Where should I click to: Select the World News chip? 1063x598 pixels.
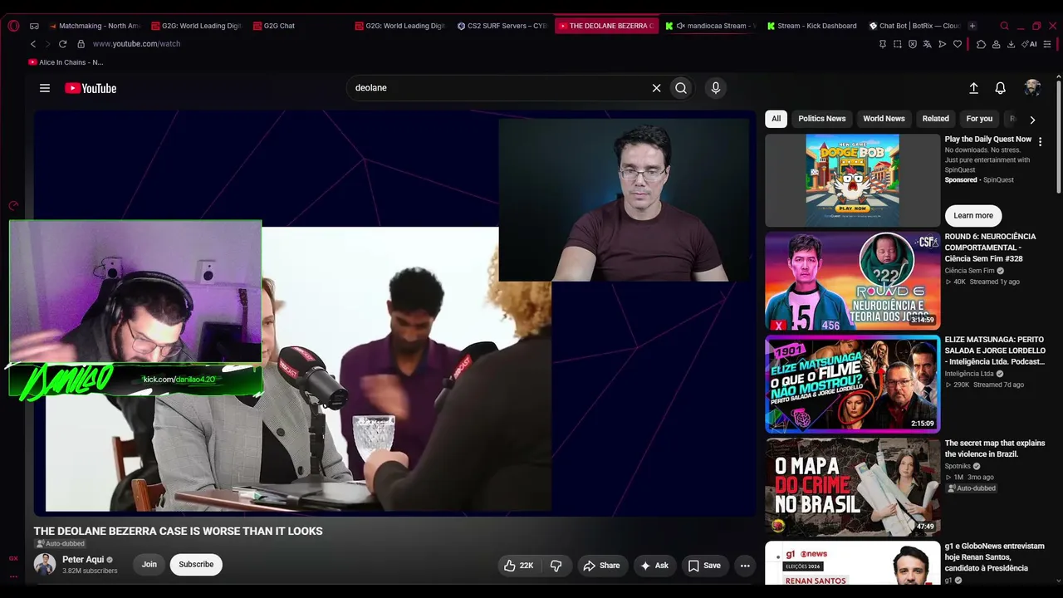click(884, 119)
